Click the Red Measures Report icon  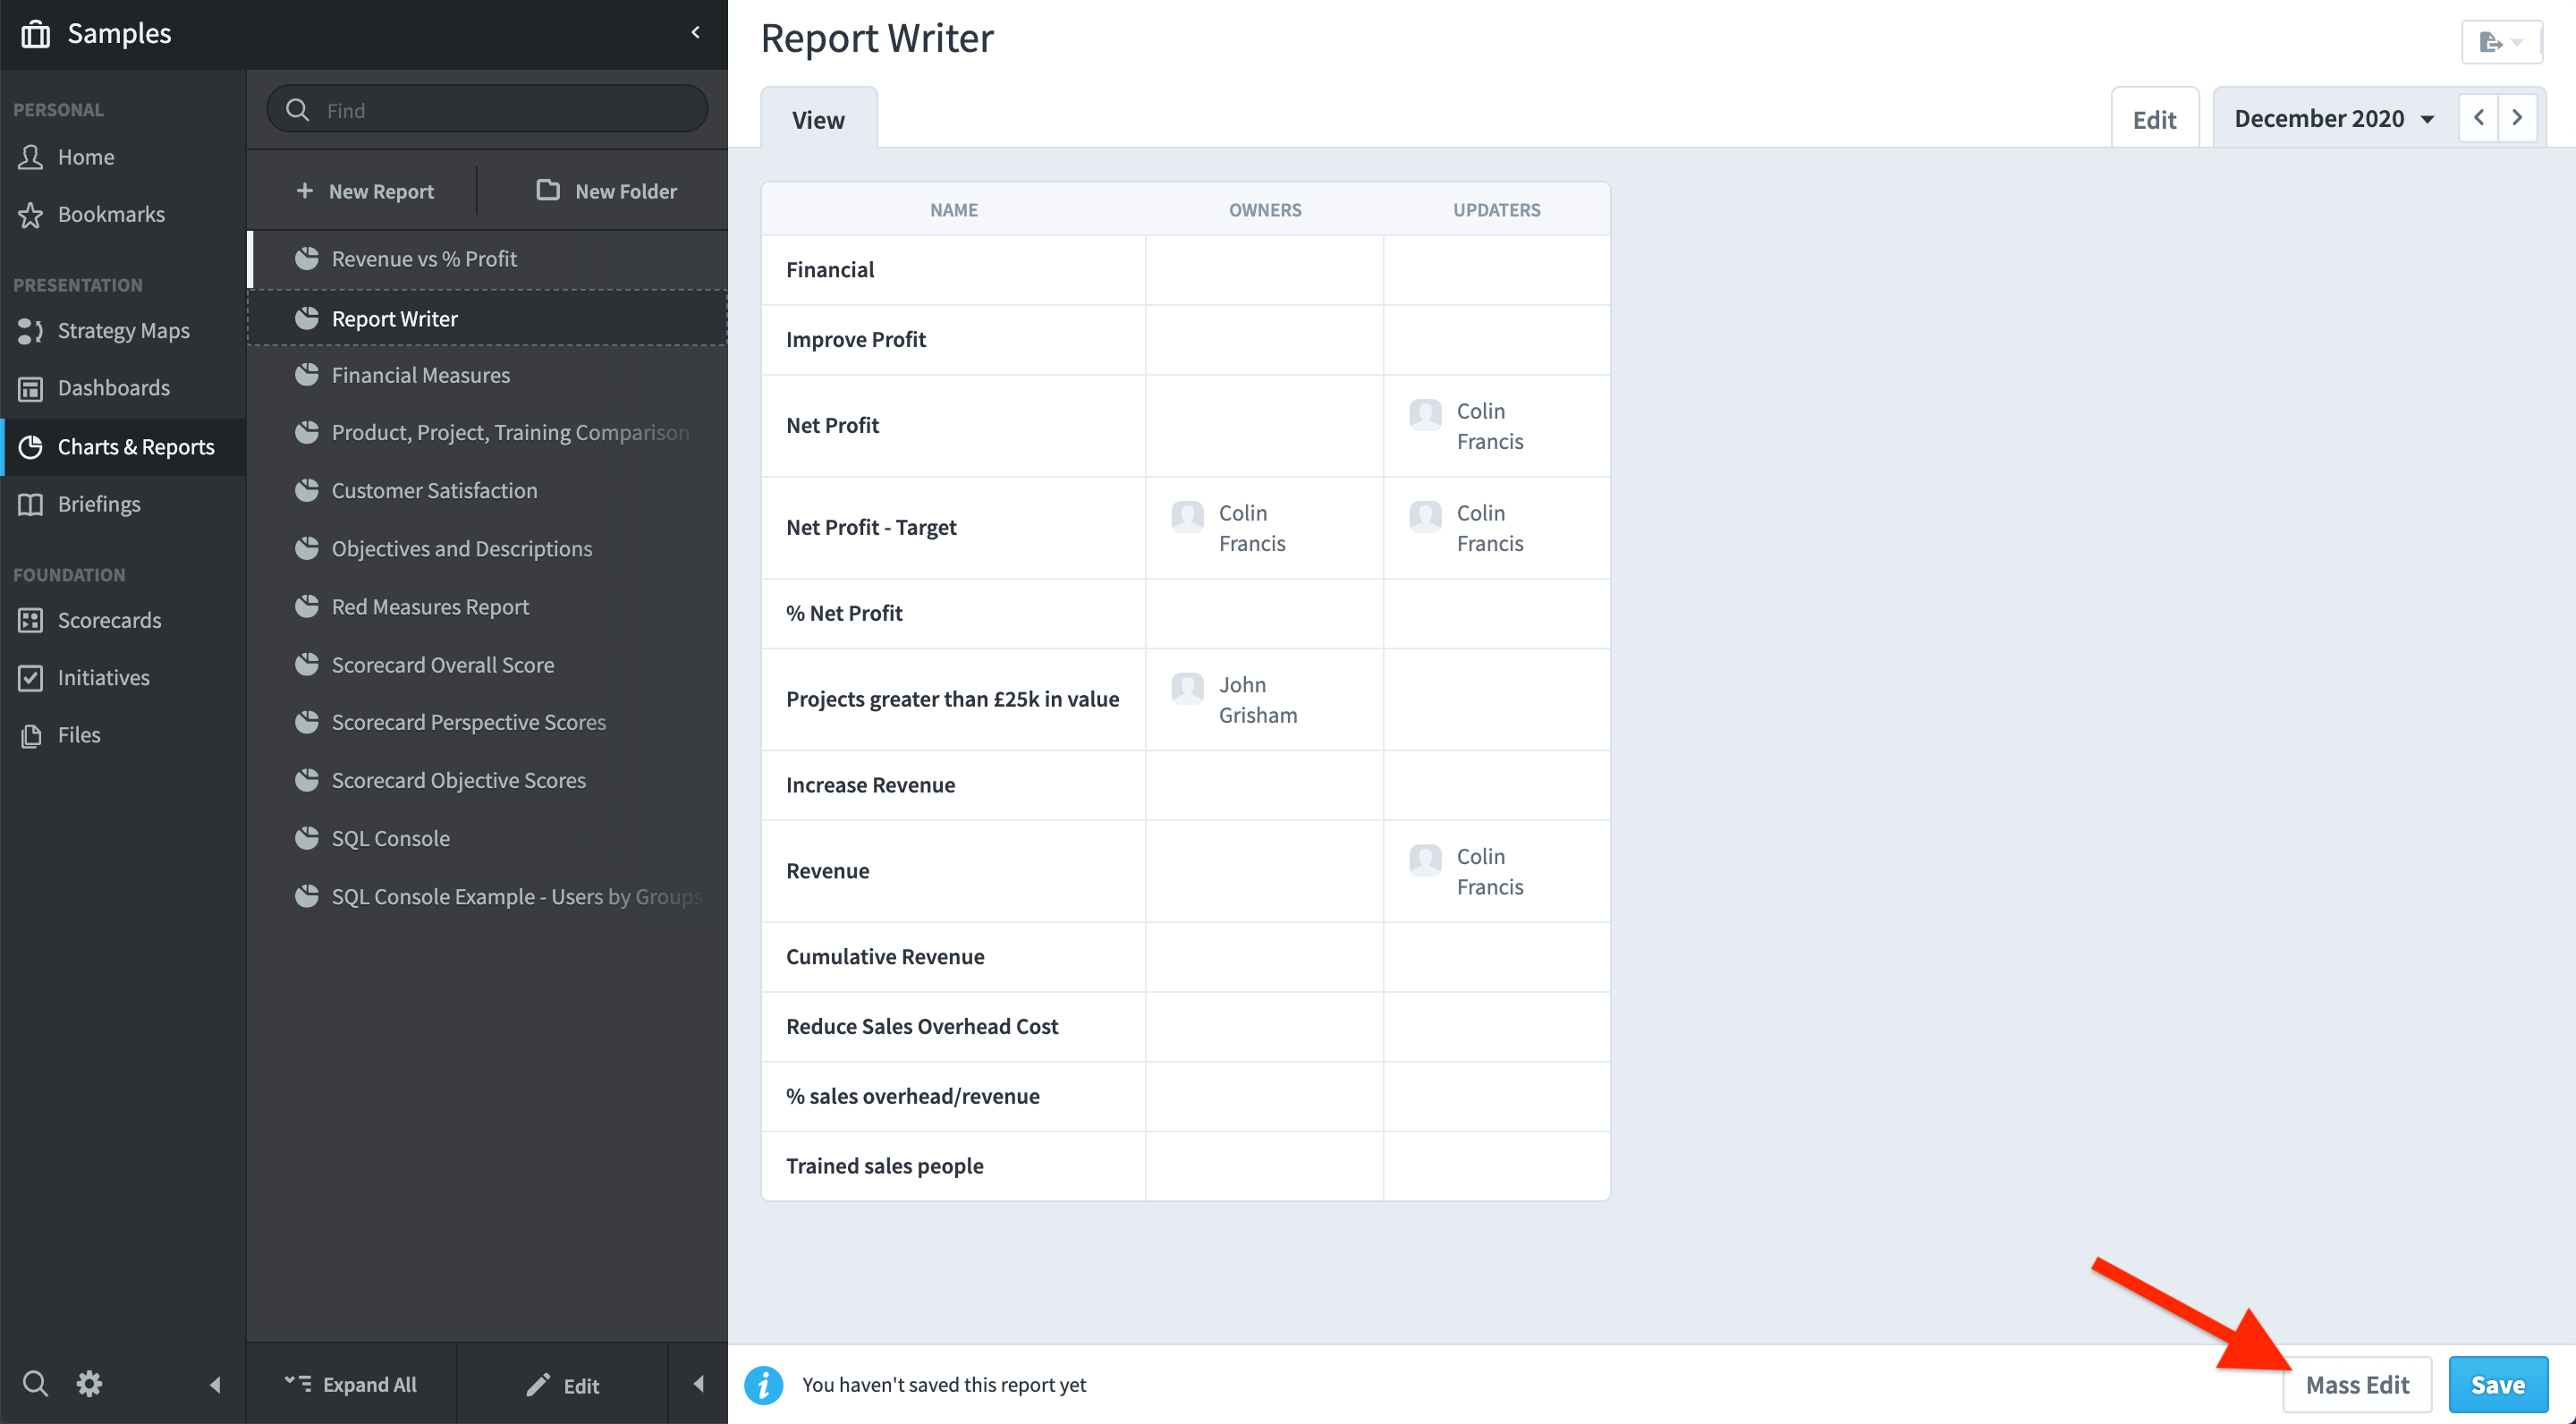pyautogui.click(x=307, y=606)
